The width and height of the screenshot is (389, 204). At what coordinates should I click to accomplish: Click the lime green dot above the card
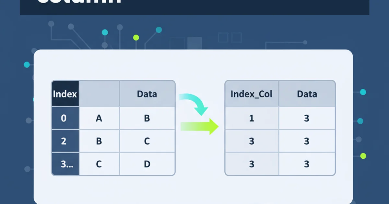[136, 38]
